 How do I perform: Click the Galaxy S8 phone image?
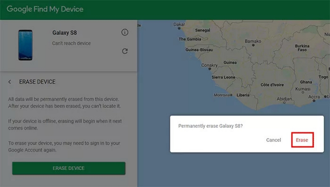pyautogui.click(x=25, y=45)
